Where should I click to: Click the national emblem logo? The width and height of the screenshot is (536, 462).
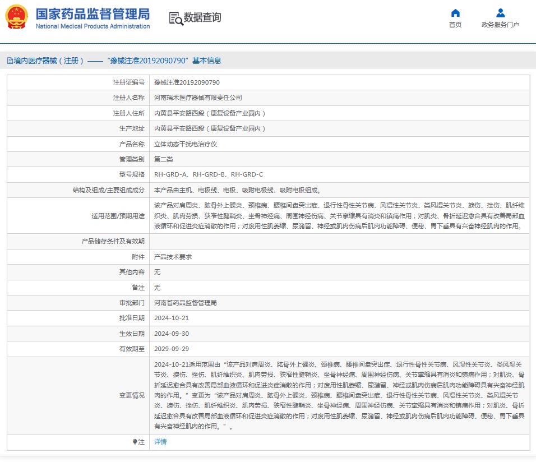(x=16, y=17)
